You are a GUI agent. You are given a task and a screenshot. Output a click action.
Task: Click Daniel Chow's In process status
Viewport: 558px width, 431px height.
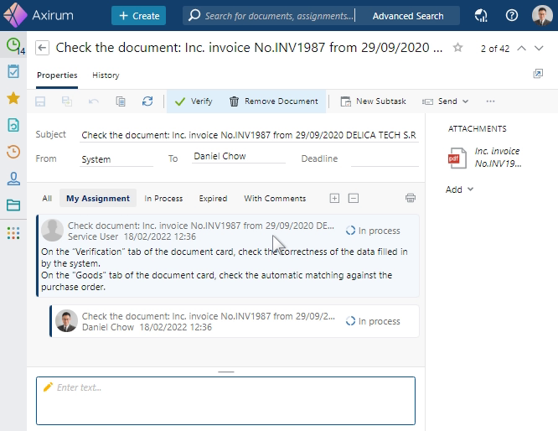[x=373, y=321]
